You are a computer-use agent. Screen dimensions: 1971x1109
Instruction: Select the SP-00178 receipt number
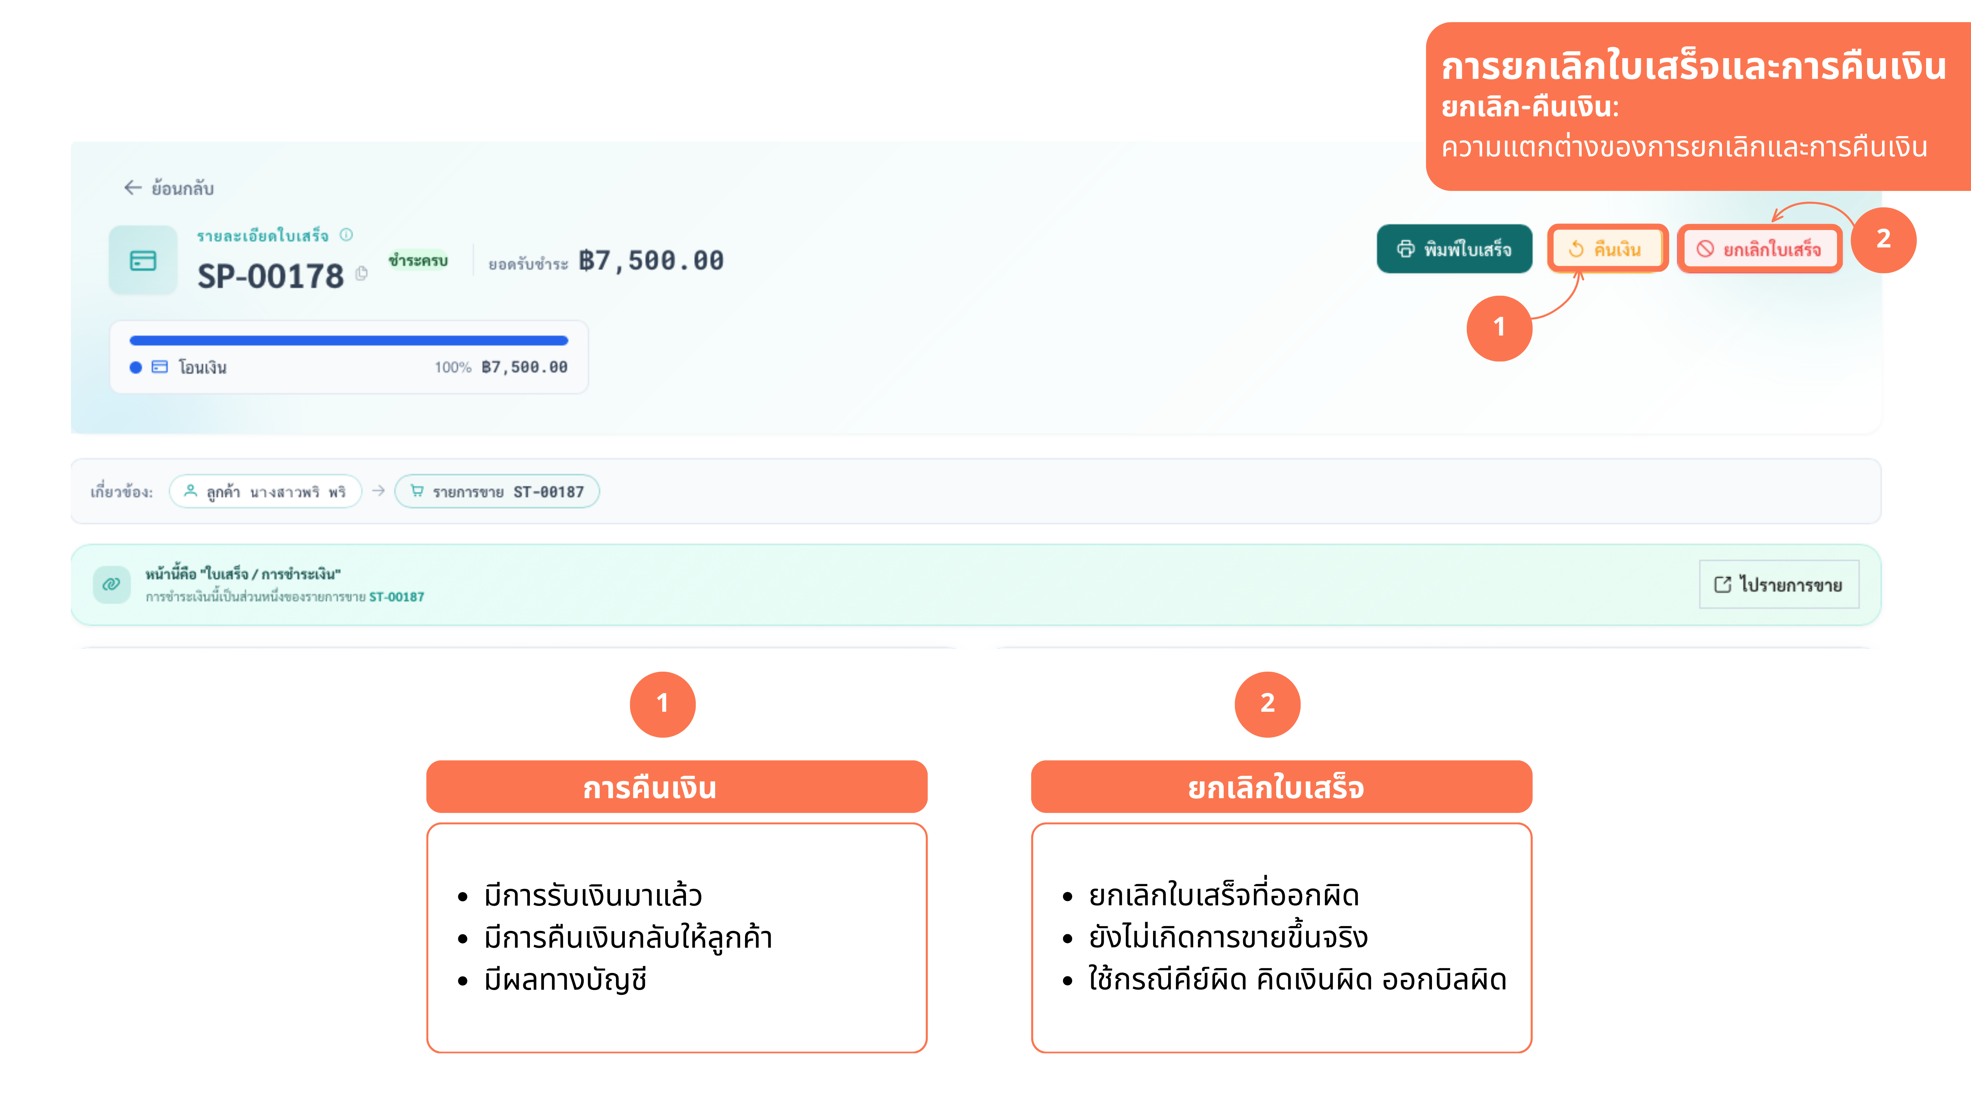271,276
